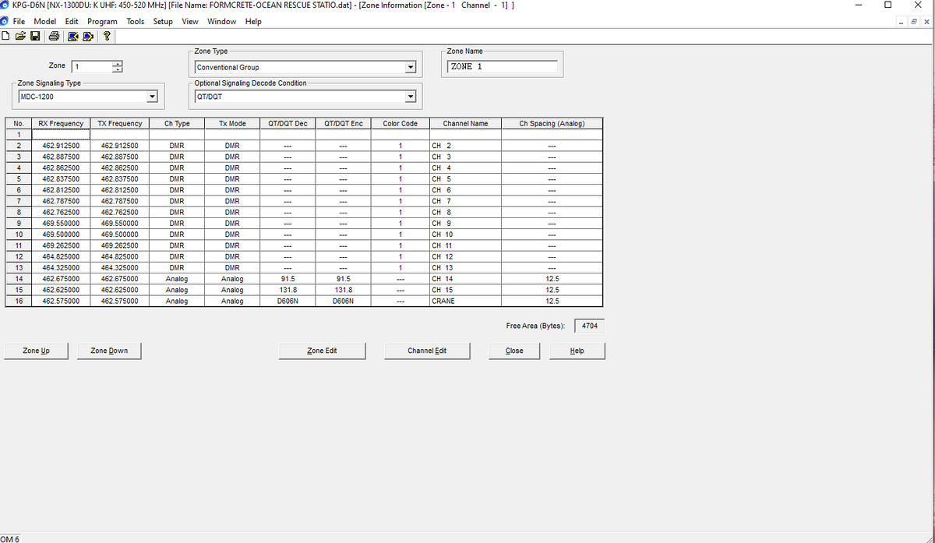
Task: Select RX frequency 464.825000 cell
Action: 61,256
